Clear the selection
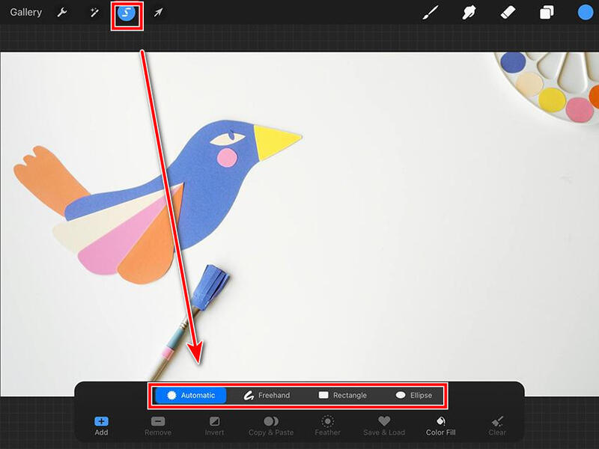 point(497,426)
